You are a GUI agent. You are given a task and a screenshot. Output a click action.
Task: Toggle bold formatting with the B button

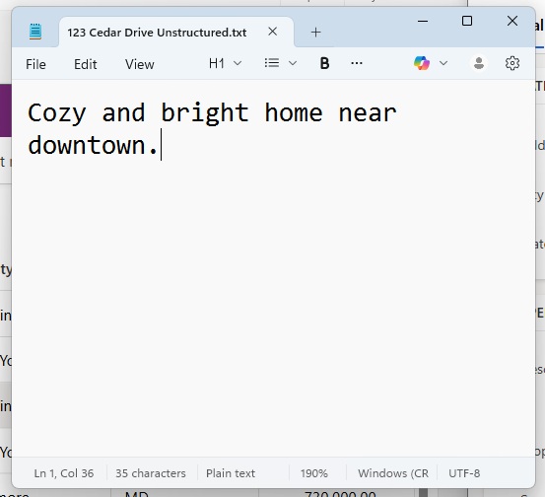point(324,63)
